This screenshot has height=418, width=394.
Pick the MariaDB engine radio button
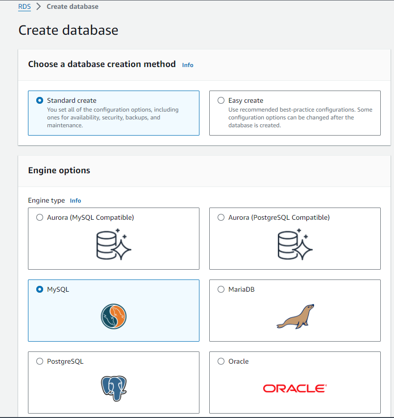coord(221,289)
